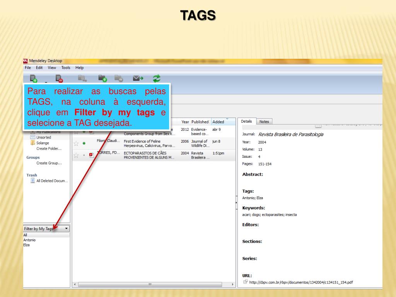Open the File menu
Viewport: 396px width, 297px height.
click(x=28, y=68)
